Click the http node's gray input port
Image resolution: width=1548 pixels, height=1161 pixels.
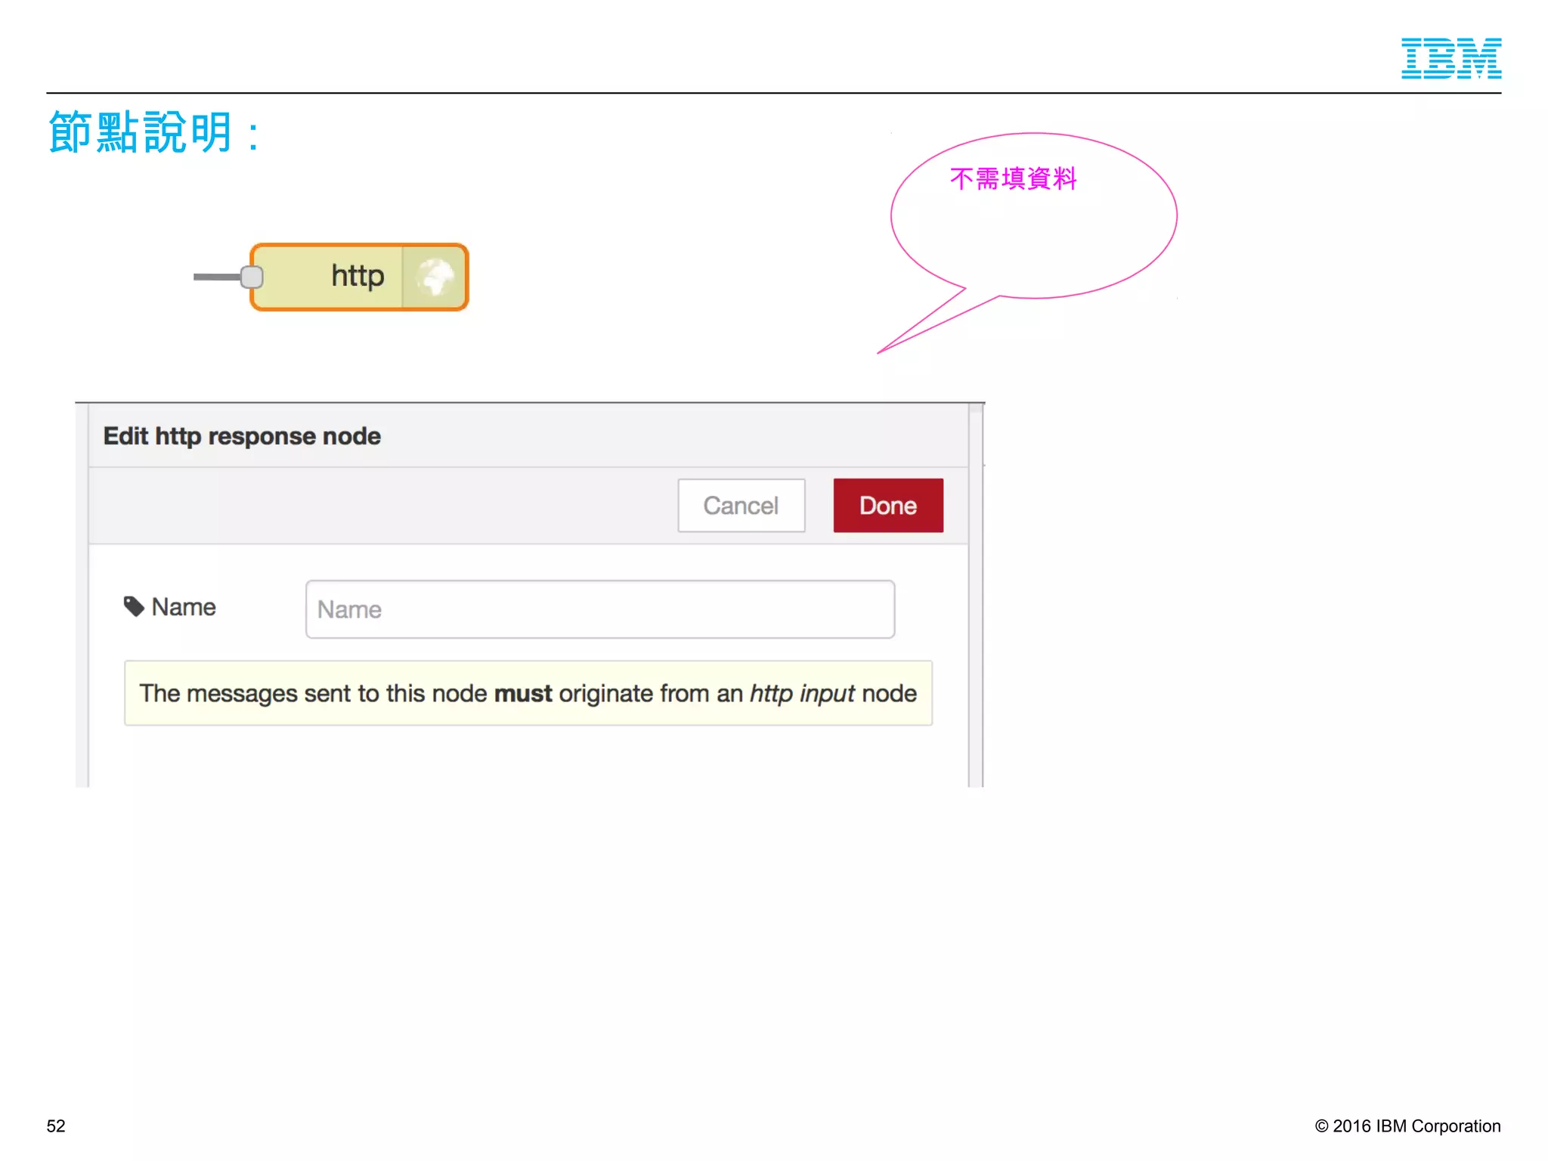(x=252, y=277)
